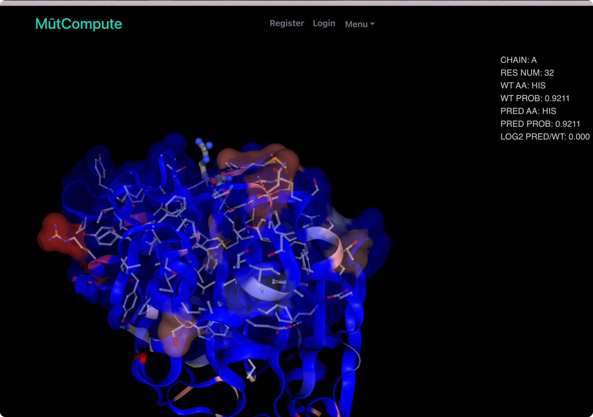The width and height of the screenshot is (593, 417).
Task: Click the MūtCompute logo
Action: pos(79,23)
